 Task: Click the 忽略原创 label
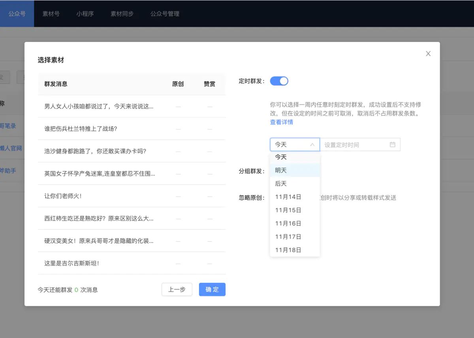pyautogui.click(x=252, y=198)
